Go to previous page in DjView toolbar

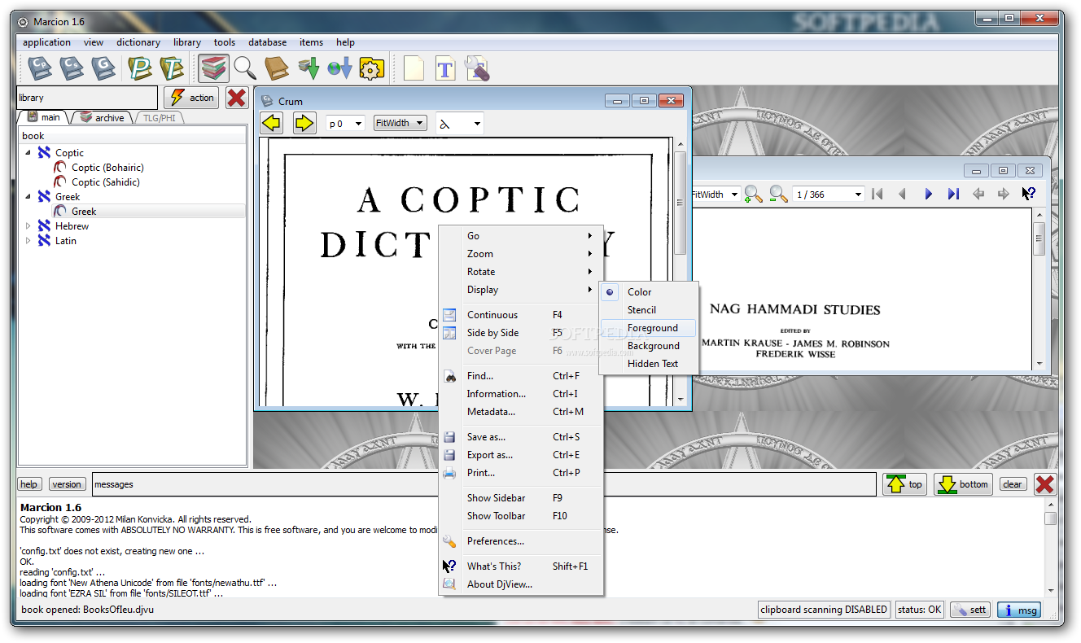click(x=902, y=195)
